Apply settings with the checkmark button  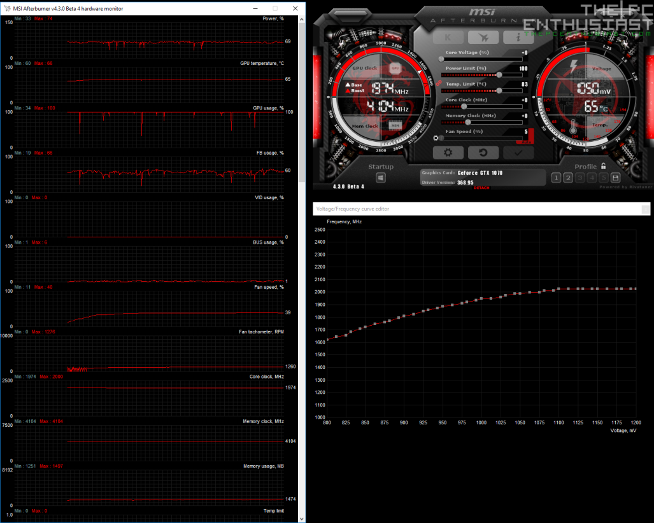[518, 153]
